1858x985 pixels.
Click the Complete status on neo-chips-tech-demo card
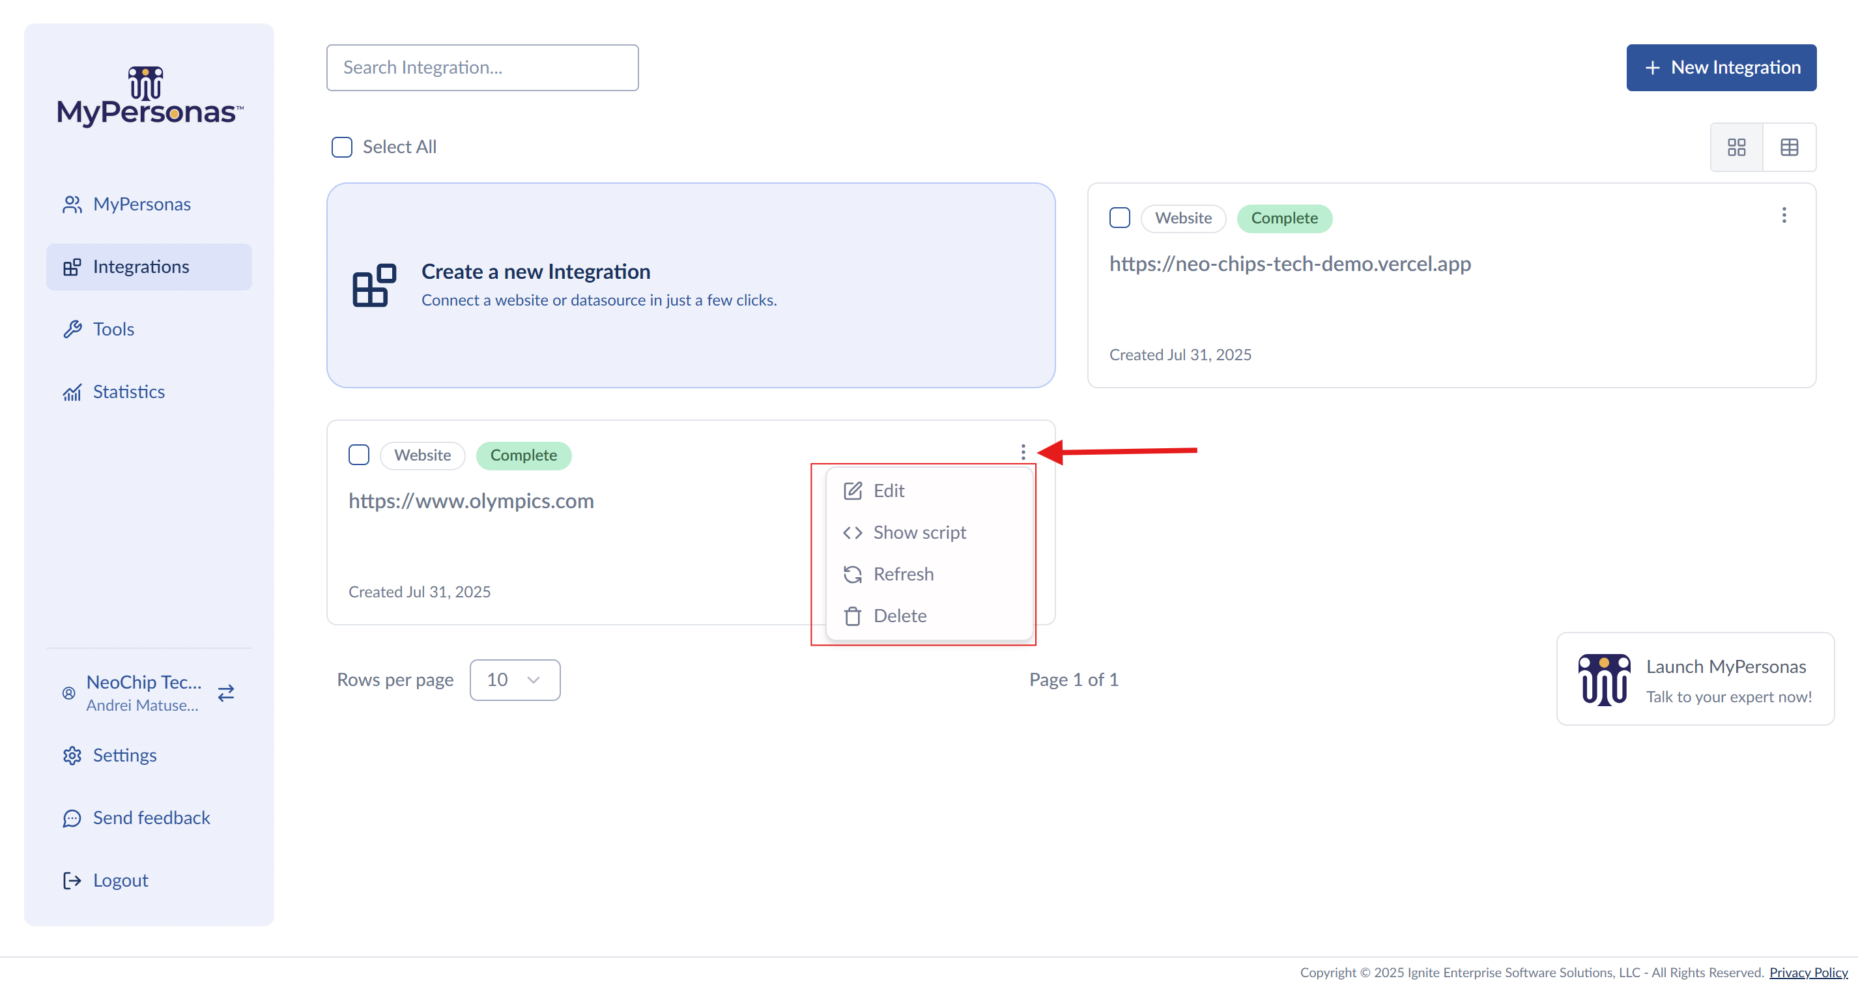coord(1285,218)
